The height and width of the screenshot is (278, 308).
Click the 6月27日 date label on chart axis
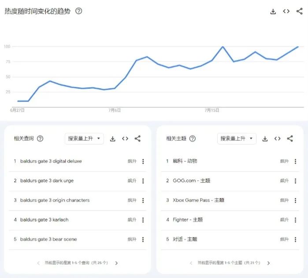[17, 110]
